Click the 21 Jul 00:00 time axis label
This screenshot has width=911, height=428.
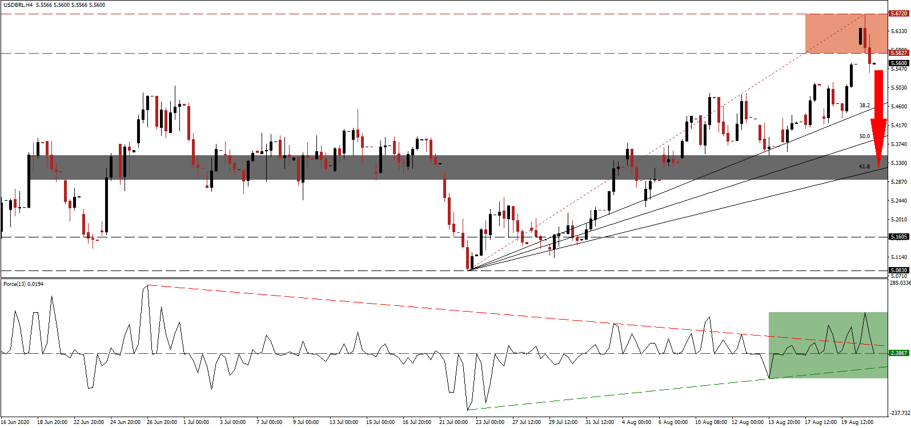coord(454,422)
